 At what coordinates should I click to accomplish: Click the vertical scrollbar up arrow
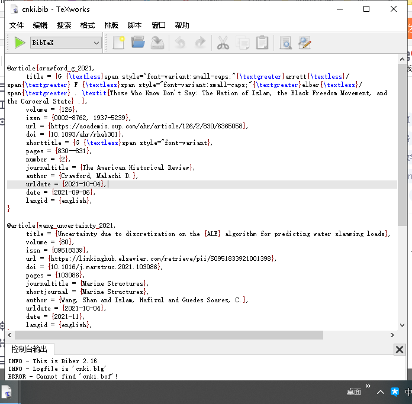click(x=402, y=59)
